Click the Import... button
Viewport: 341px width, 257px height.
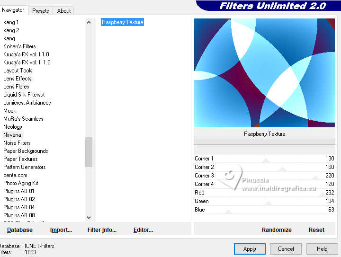click(x=61, y=230)
